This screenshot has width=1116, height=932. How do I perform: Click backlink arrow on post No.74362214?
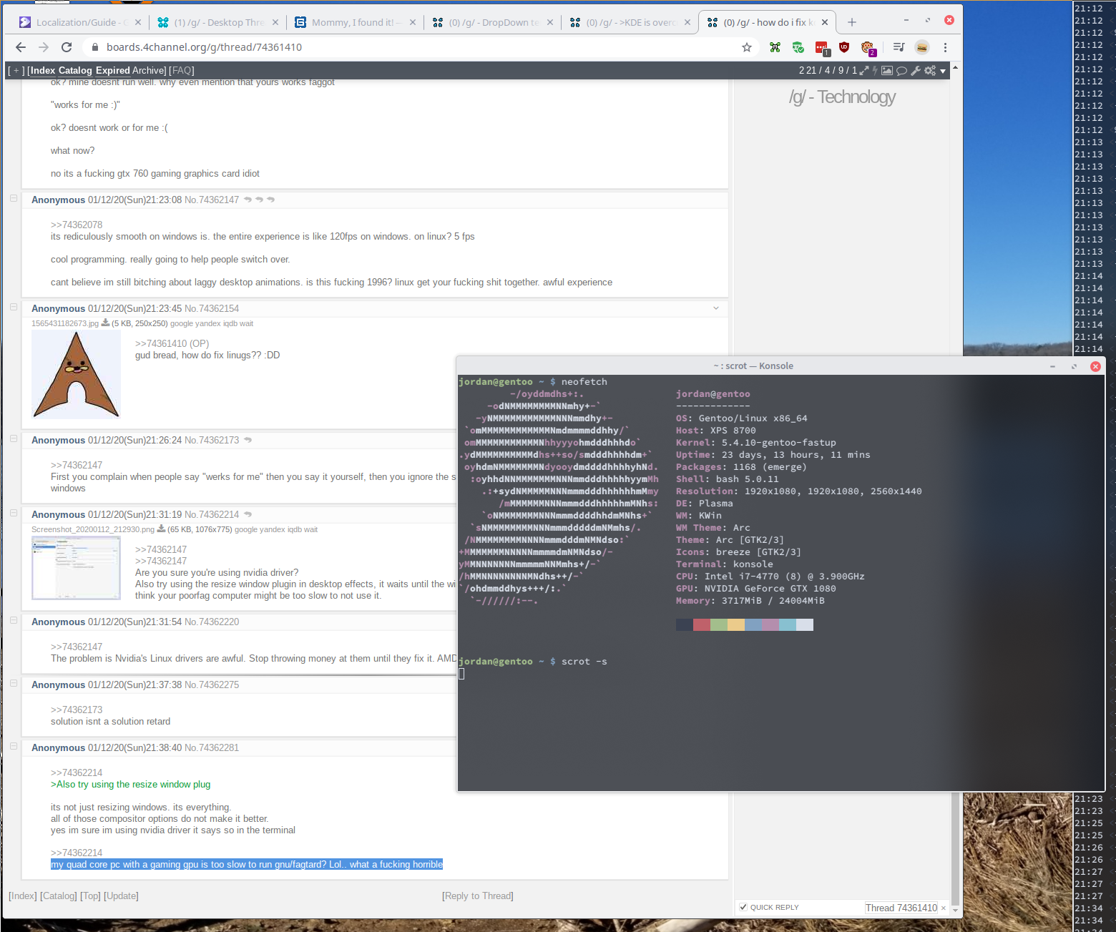pos(248,514)
